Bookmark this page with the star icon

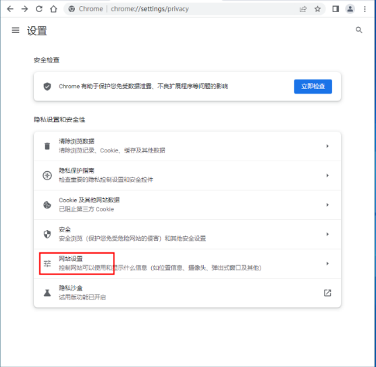point(317,9)
